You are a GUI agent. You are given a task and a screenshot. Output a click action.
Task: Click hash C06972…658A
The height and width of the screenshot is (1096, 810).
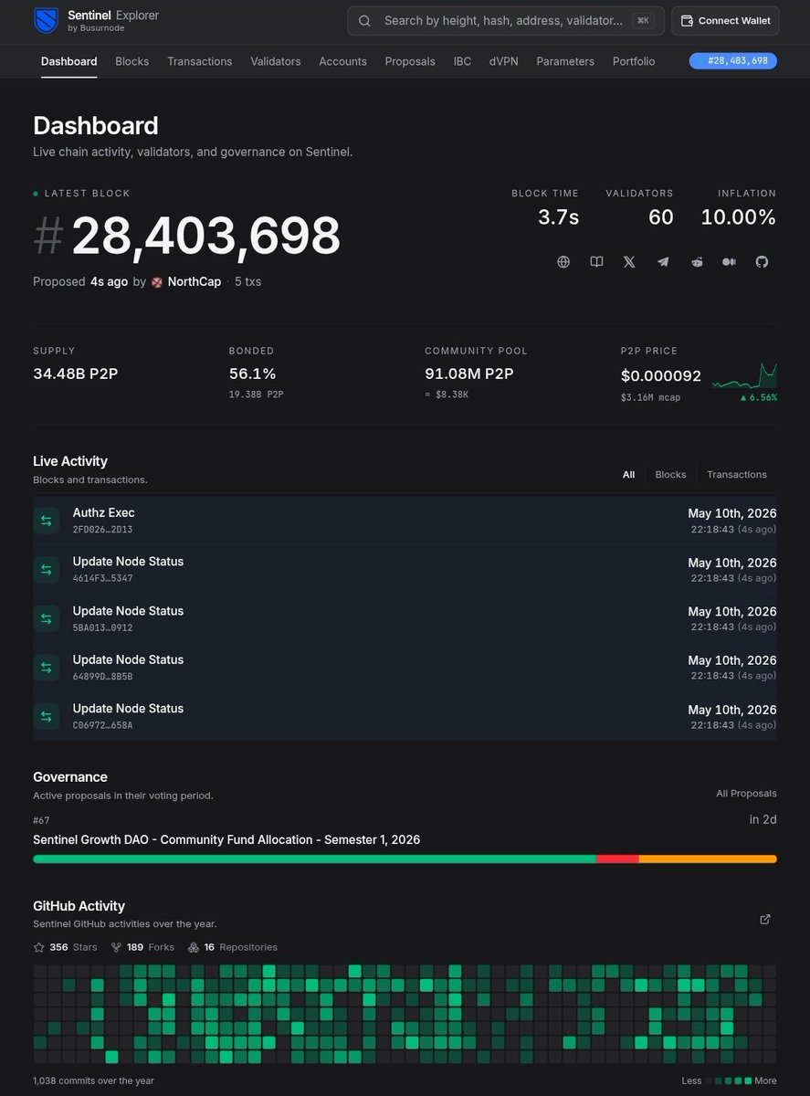click(102, 725)
